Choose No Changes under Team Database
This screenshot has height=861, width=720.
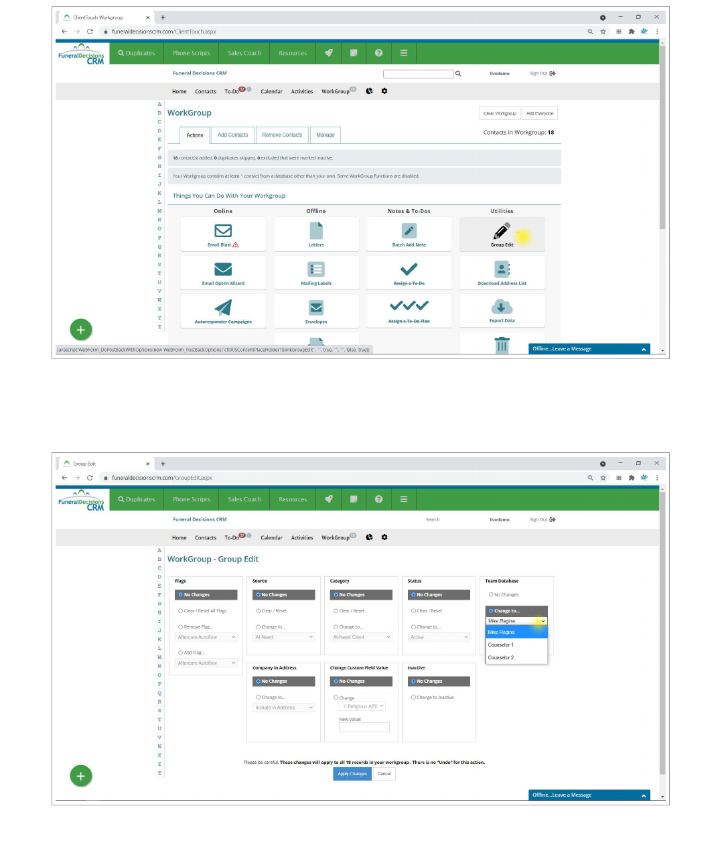(491, 595)
